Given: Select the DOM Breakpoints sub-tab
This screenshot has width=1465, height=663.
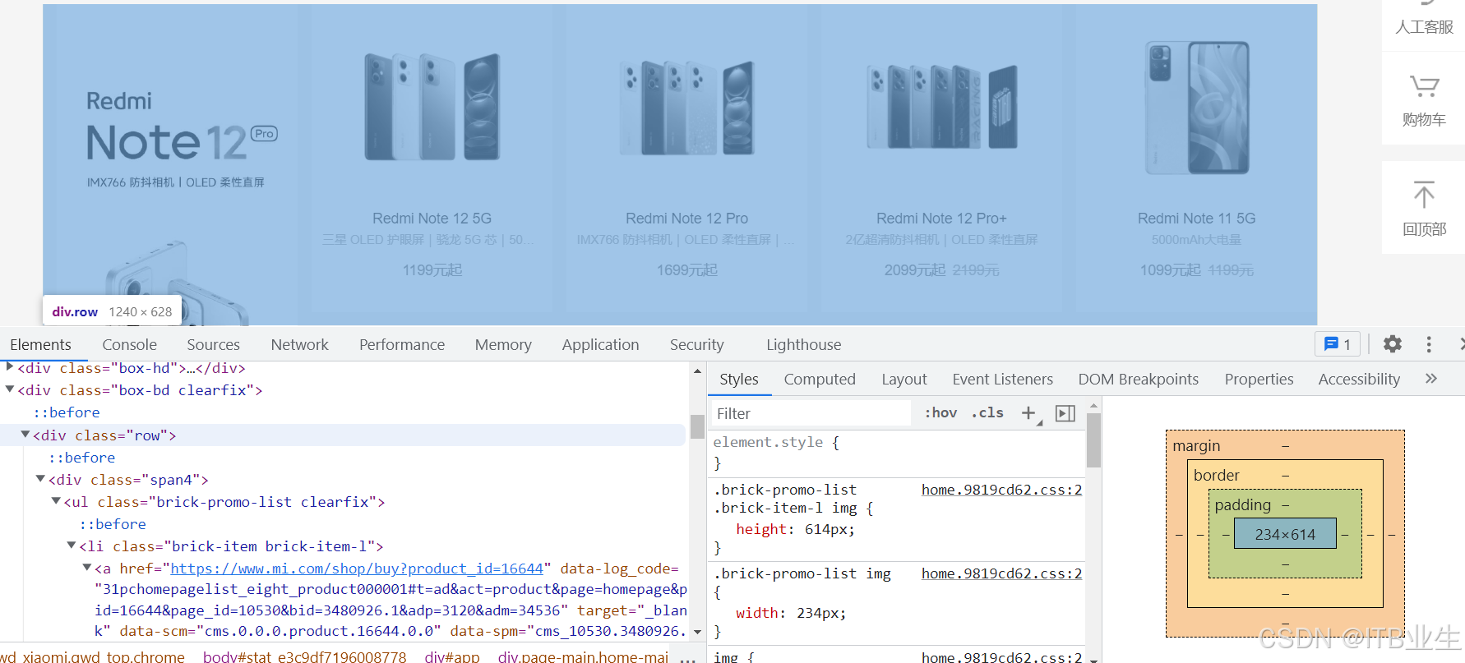Looking at the screenshot, I should (1138, 379).
